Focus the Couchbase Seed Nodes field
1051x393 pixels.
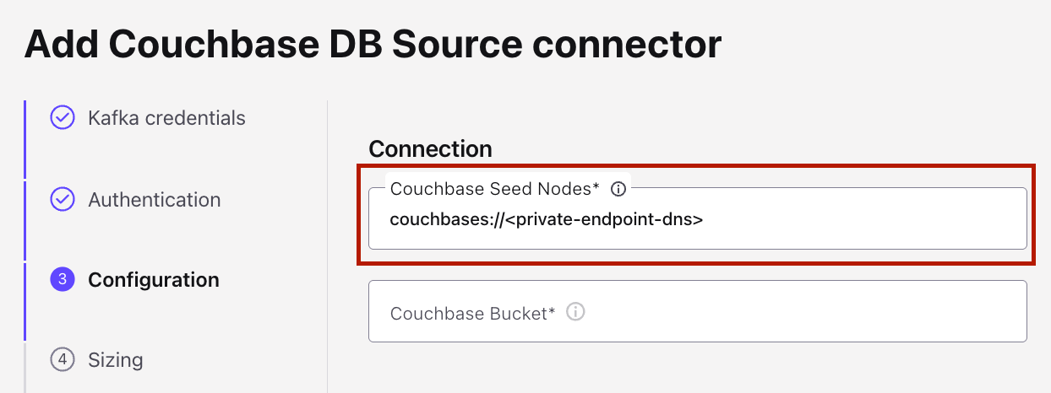click(845, 220)
